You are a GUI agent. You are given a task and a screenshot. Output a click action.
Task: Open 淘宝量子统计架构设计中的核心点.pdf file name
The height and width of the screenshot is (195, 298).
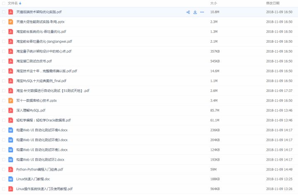coord(44,51)
